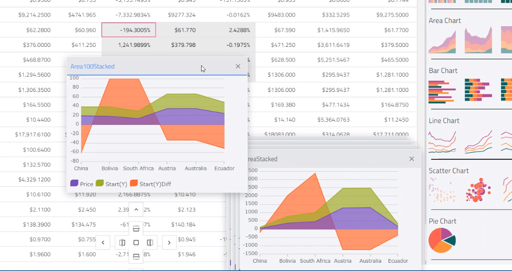Screen dimensions: 512x271
Task: Click the right navigation arrow button
Action: pyautogui.click(x=169, y=242)
